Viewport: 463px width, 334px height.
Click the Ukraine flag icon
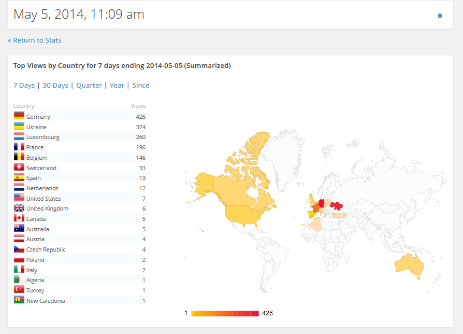(19, 127)
